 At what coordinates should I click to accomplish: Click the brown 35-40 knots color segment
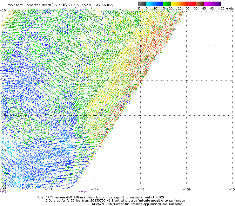[x=200, y=4]
